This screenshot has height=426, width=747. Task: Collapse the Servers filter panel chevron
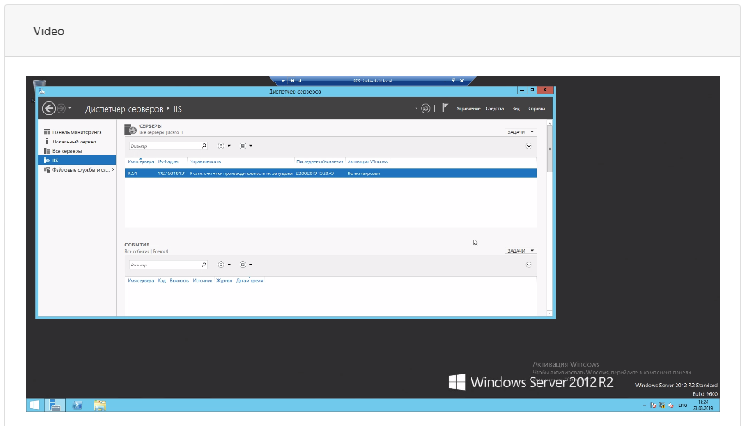pyautogui.click(x=529, y=146)
